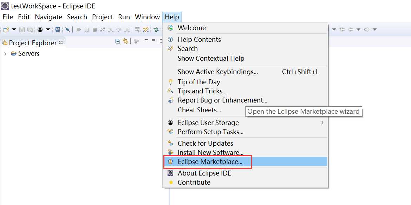The height and width of the screenshot is (205, 411).
Task: Click the Terminate stop icon
Action: coord(94,29)
